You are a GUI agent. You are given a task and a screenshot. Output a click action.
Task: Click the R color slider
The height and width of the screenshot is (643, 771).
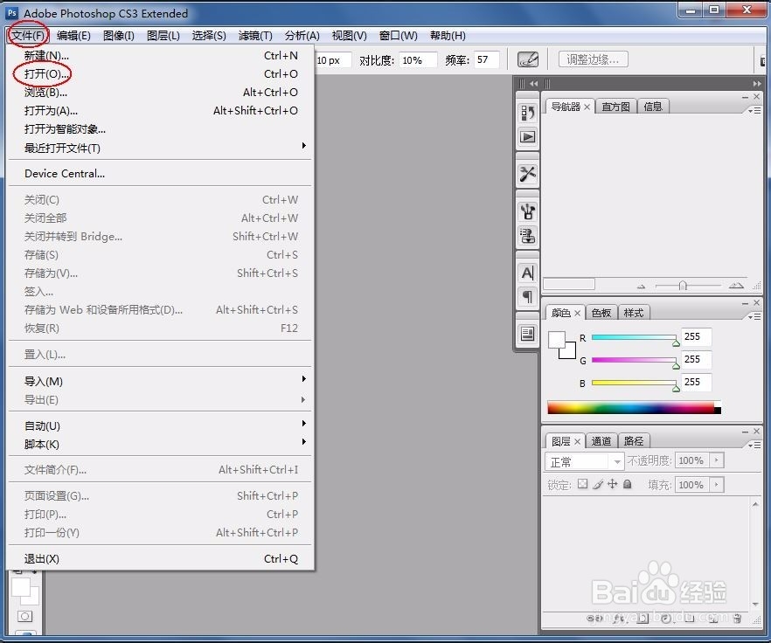[x=634, y=337]
